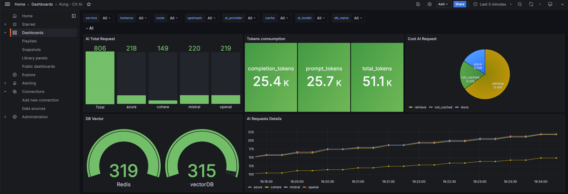
Task: Open the hamburger main menu
Action: tap(7, 4)
